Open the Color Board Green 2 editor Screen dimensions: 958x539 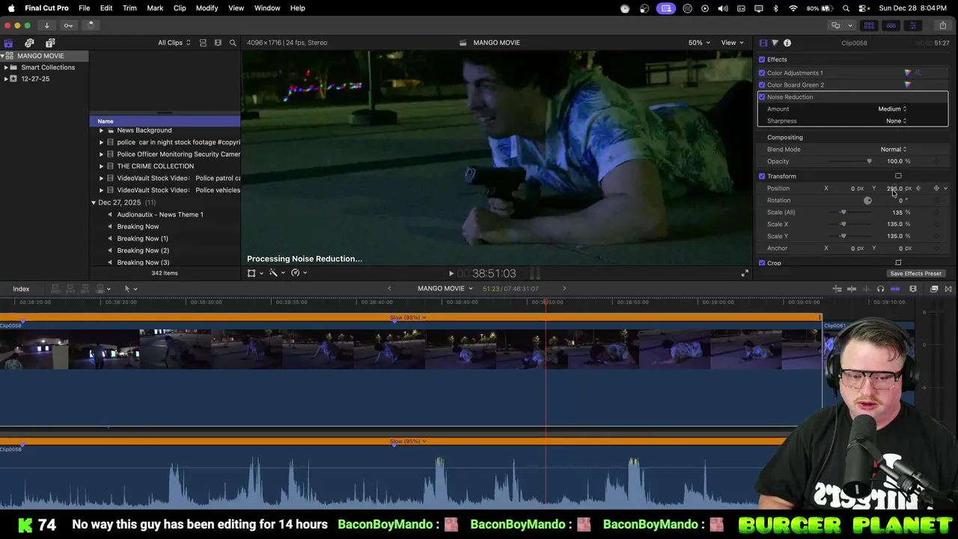tap(908, 85)
